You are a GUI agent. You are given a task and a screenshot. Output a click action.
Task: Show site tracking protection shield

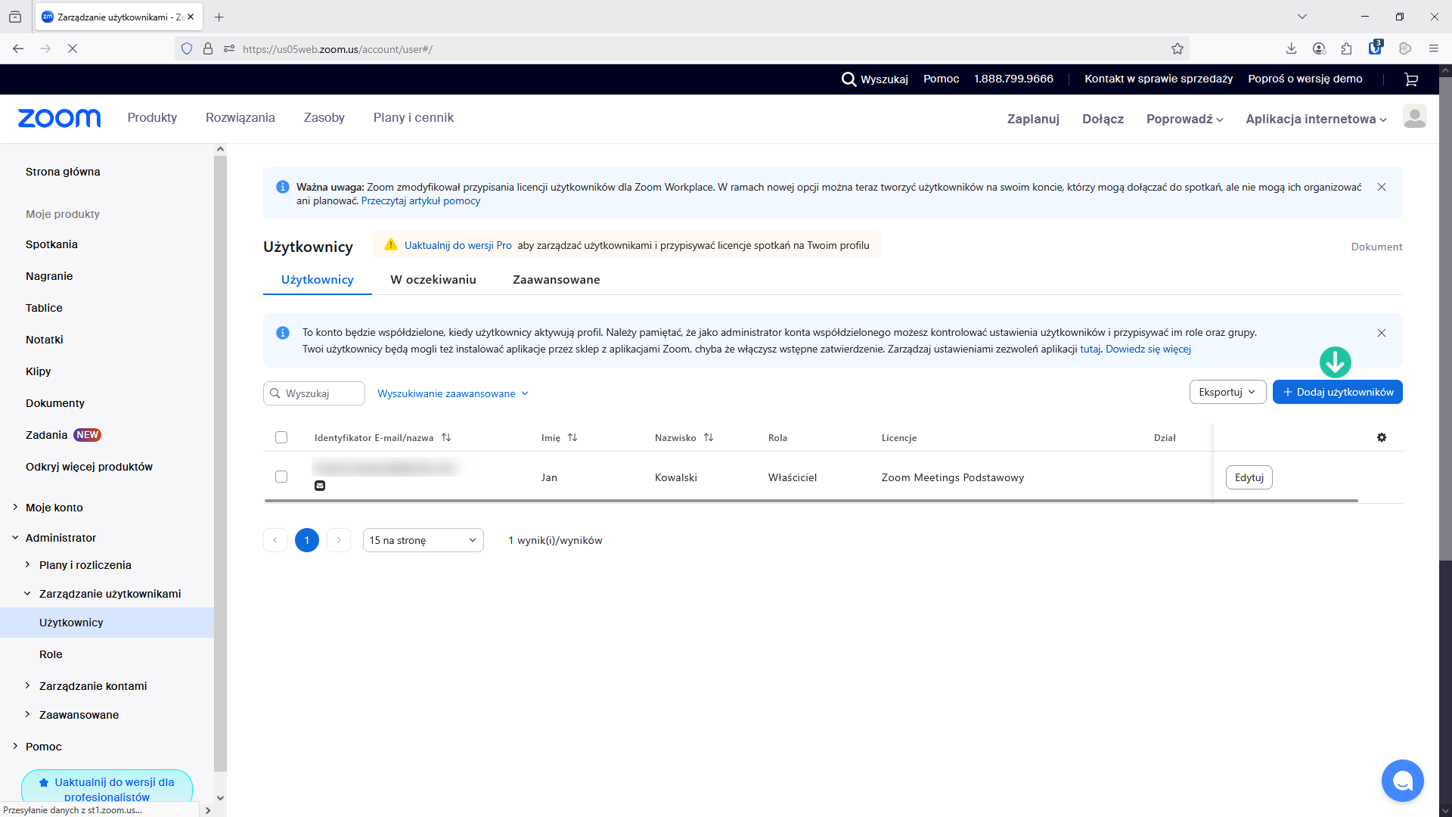pyautogui.click(x=187, y=48)
